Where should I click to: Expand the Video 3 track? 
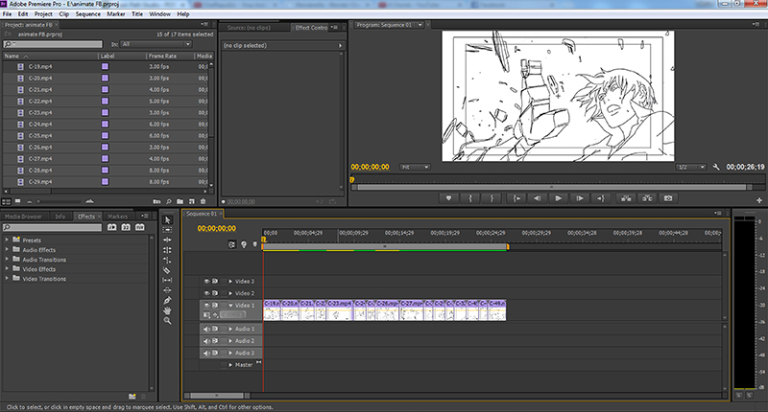click(230, 282)
